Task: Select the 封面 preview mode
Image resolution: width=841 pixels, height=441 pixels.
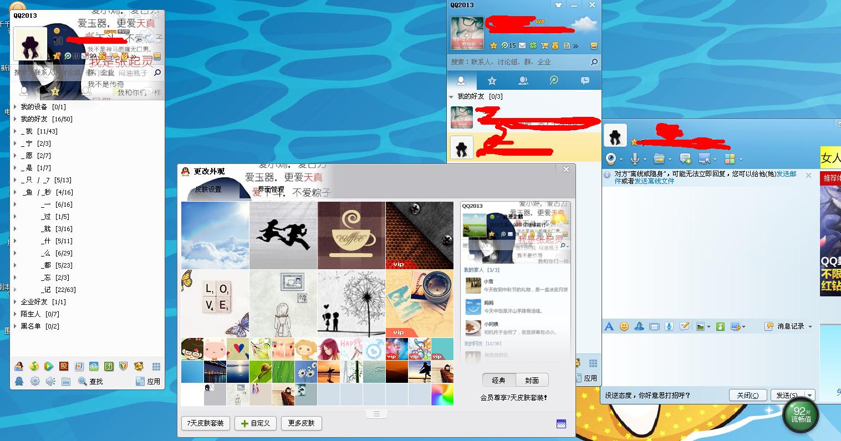Action: coord(532,380)
